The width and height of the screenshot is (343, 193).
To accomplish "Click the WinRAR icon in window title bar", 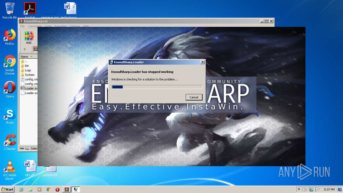I will click(x=21, y=21).
